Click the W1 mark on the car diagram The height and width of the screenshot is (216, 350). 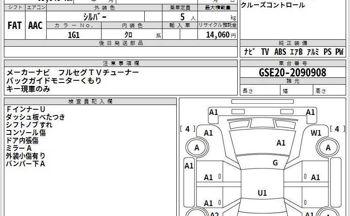(x=316, y=133)
